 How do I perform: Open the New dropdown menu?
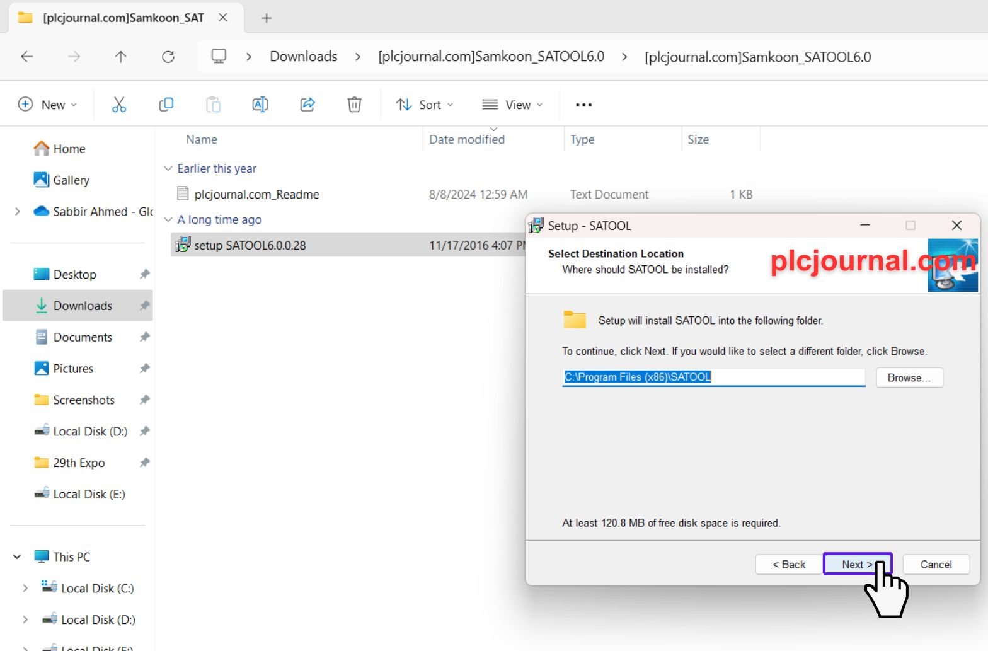click(48, 105)
